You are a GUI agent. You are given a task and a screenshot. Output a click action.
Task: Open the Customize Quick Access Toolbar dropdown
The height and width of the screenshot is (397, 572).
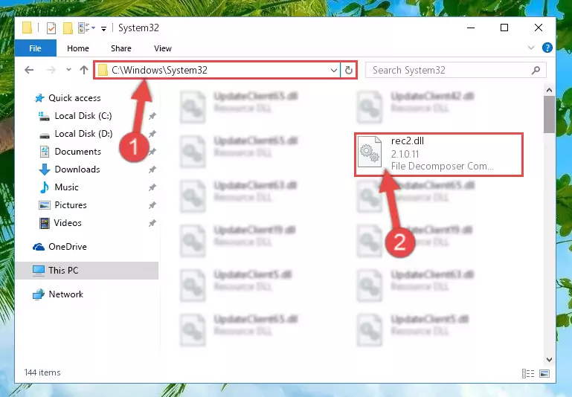point(103,28)
